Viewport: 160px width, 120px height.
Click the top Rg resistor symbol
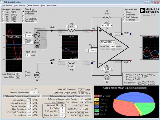(x=71, y=31)
